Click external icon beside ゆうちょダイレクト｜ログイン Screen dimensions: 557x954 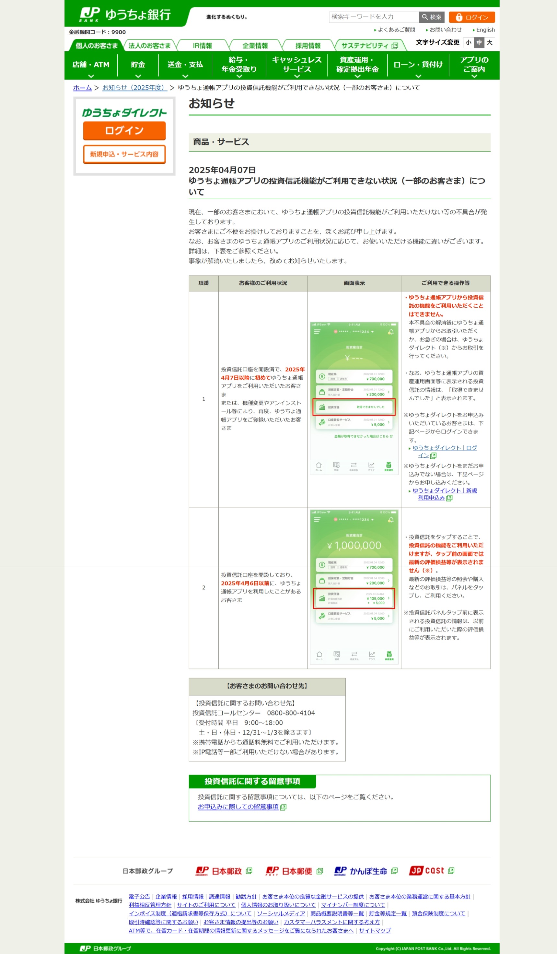[x=434, y=456]
